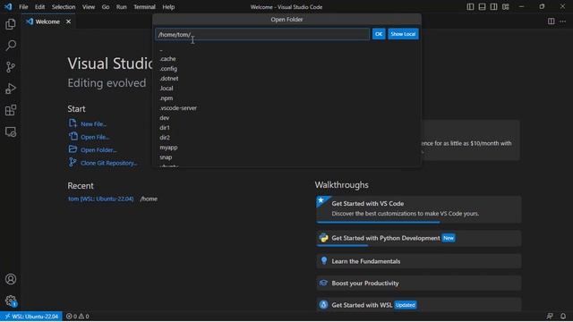Select the myapp folder in the list

[x=286, y=148]
